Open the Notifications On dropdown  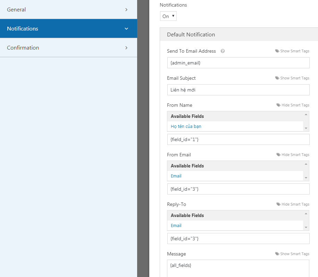click(x=168, y=16)
